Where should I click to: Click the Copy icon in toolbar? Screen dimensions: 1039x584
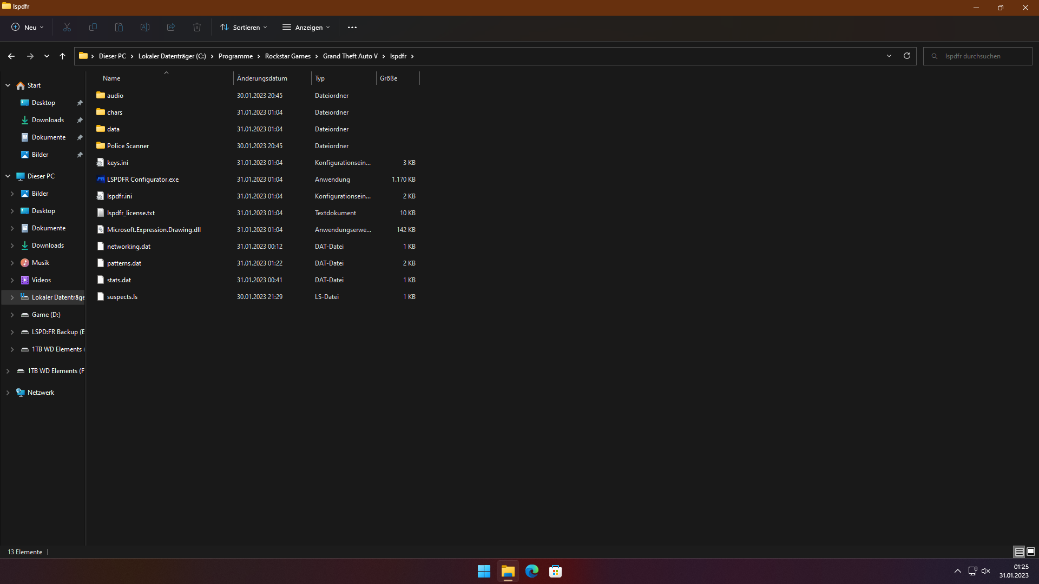pos(93,27)
